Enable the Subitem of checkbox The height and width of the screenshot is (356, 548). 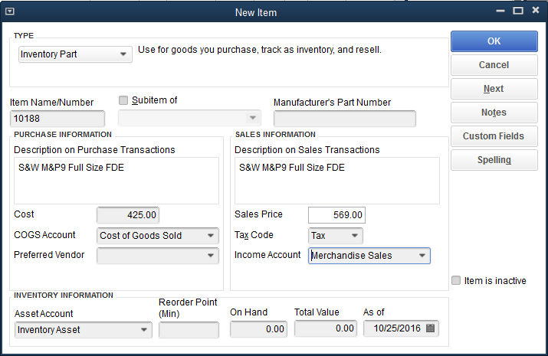click(x=123, y=100)
